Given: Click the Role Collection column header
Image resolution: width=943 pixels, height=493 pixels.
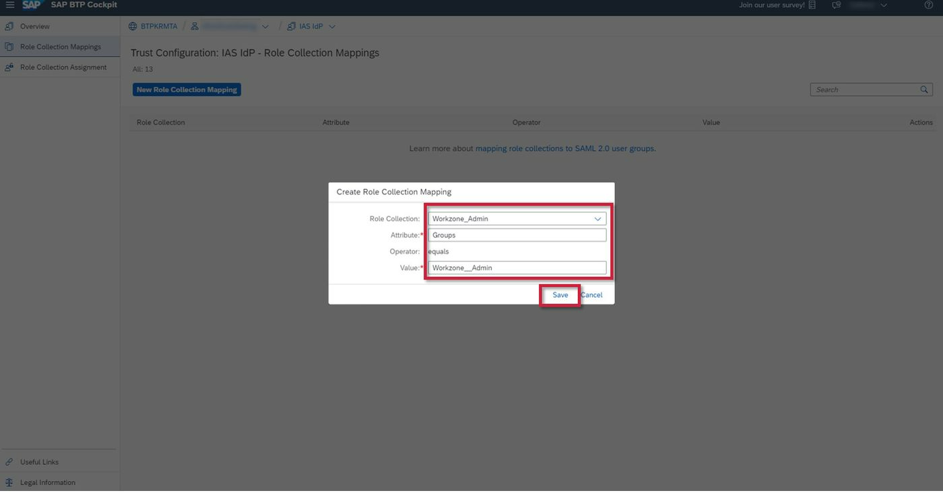Looking at the screenshot, I should (x=160, y=123).
